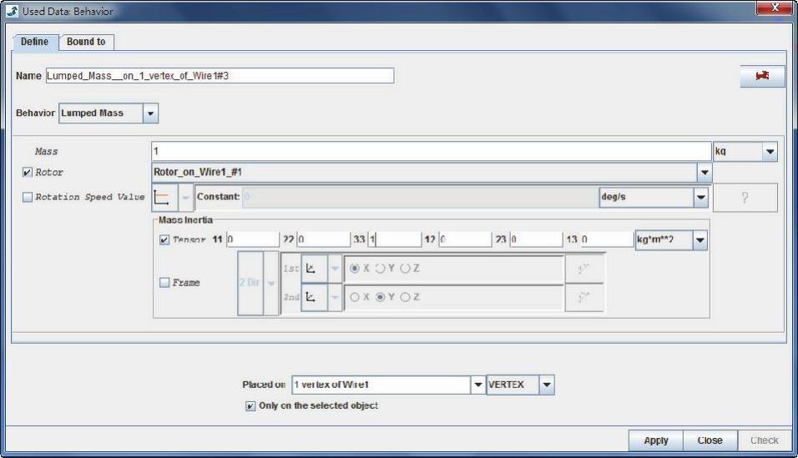Switch to the Bound to tab

pos(85,42)
